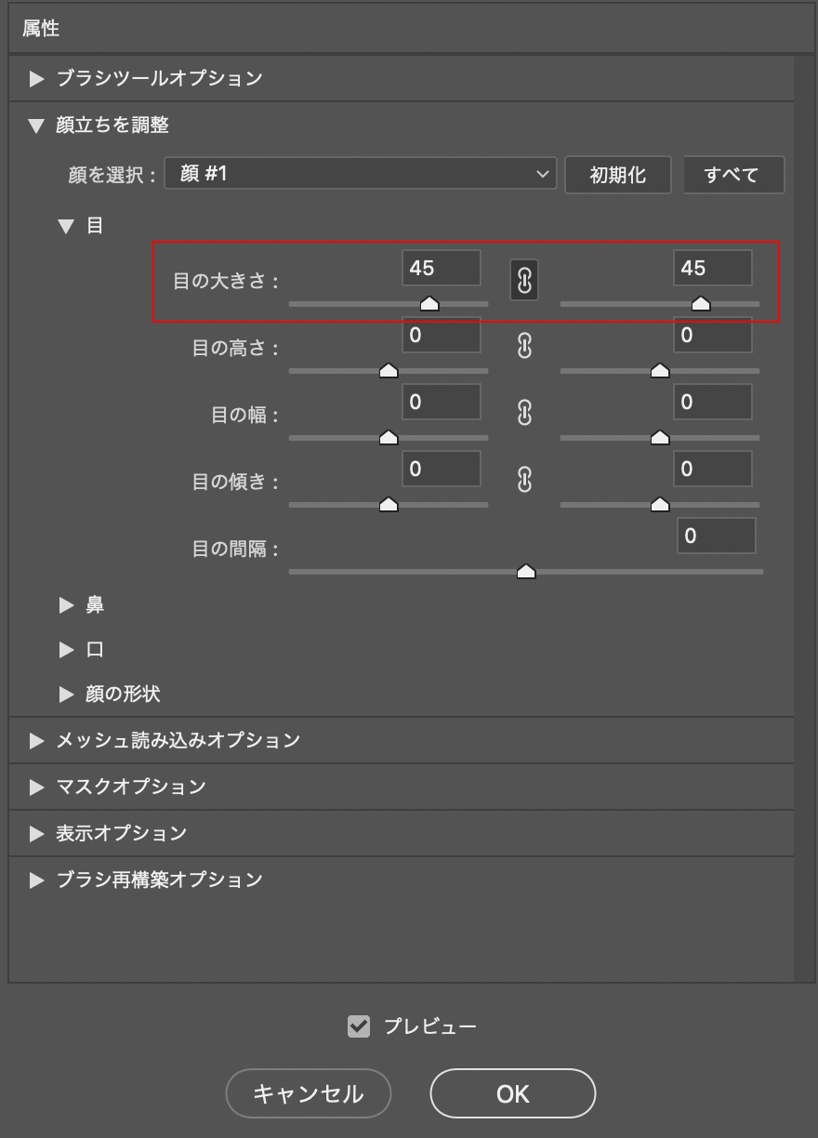Image resolution: width=818 pixels, height=1138 pixels.
Task: Click the キャンセル button
Action: 309,1093
